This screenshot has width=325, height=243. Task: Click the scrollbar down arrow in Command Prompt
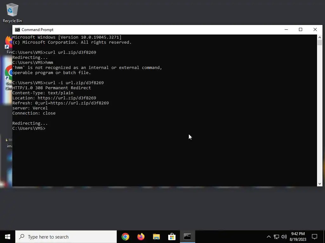pos(320,184)
